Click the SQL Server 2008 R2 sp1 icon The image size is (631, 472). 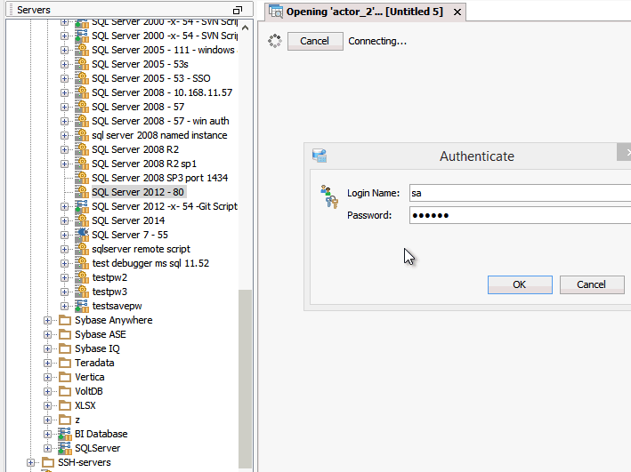pyautogui.click(x=82, y=164)
